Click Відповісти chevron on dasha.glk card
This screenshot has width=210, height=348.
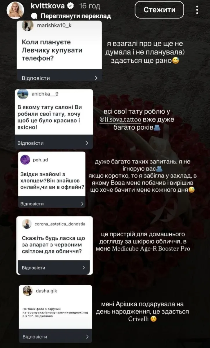(x=87, y=337)
